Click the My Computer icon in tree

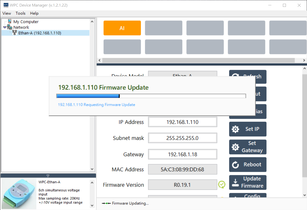tap(10, 22)
